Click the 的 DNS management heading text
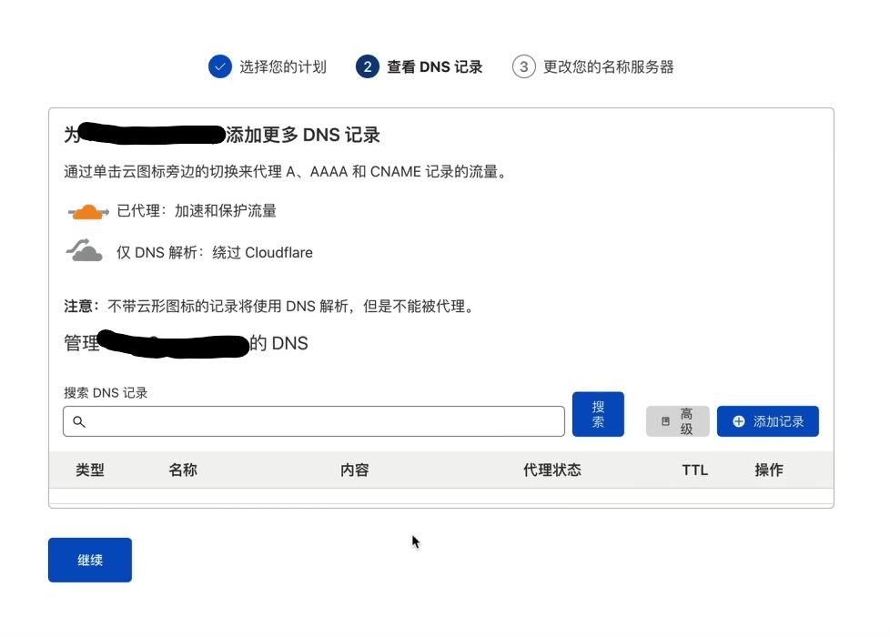This screenshot has height=637, width=890. [278, 343]
